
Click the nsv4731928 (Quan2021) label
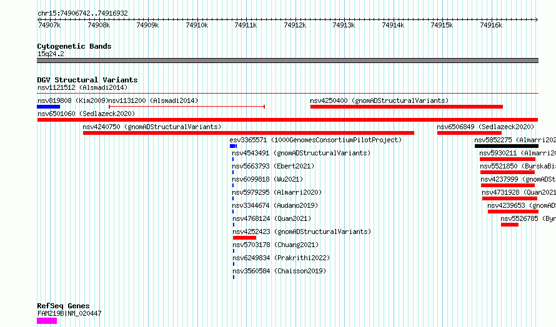click(x=519, y=192)
